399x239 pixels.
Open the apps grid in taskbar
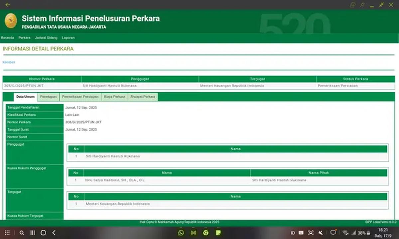[7, 233]
